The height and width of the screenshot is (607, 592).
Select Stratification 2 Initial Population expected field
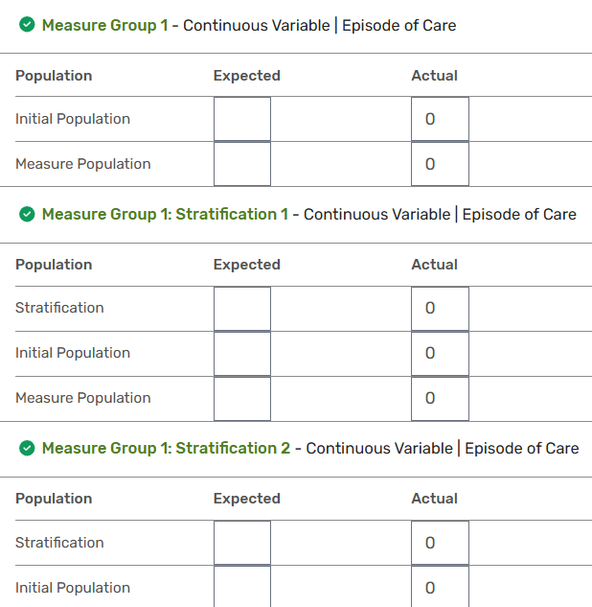click(242, 587)
